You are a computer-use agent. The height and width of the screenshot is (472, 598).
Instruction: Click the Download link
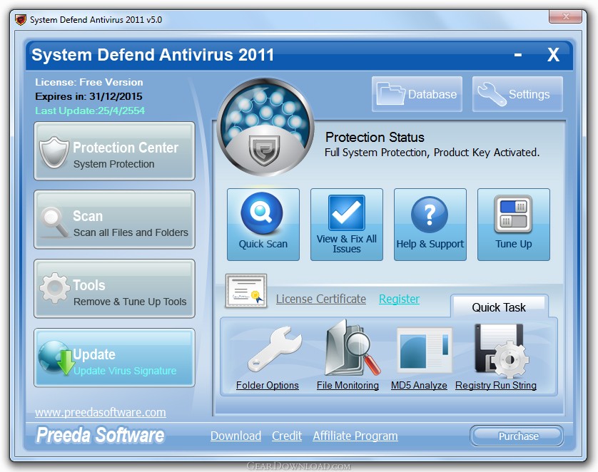point(235,436)
